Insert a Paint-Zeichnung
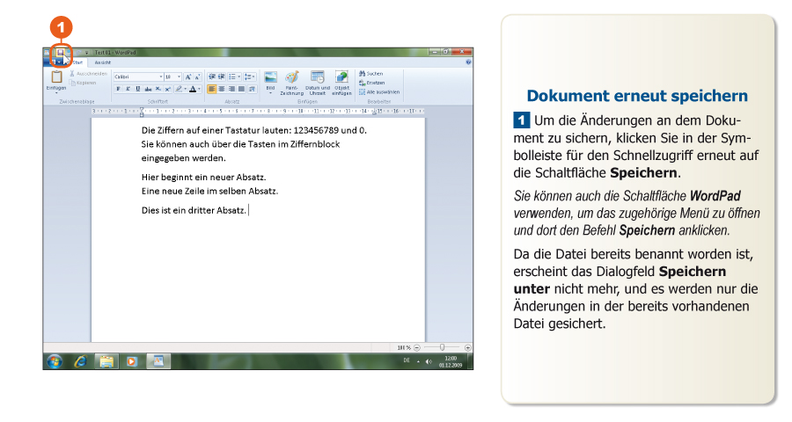Image resolution: width=792 pixels, height=422 pixels. pos(291,79)
